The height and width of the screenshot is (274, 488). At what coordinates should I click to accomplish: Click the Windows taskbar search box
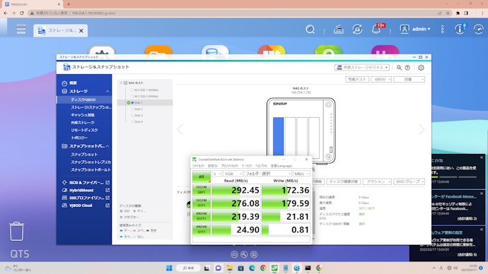pos(188,268)
